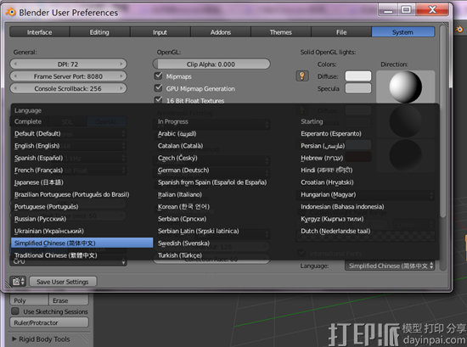Adjust the Clip Alpha slider
Screen dimensions: 467x347
pos(211,64)
